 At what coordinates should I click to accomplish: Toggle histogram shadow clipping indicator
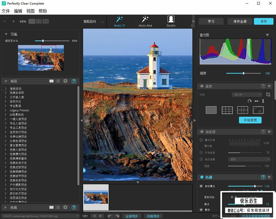(x=202, y=41)
